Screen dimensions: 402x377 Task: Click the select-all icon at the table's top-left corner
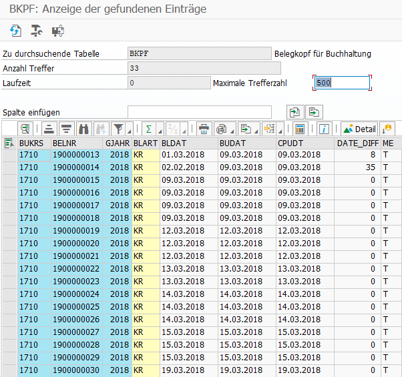click(x=9, y=142)
